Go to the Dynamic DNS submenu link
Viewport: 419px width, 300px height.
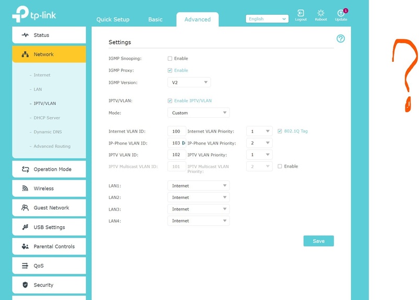click(x=48, y=132)
